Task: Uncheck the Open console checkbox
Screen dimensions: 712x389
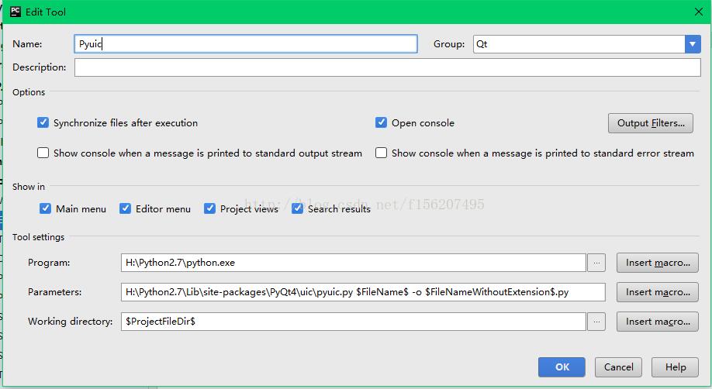Action: (x=381, y=122)
